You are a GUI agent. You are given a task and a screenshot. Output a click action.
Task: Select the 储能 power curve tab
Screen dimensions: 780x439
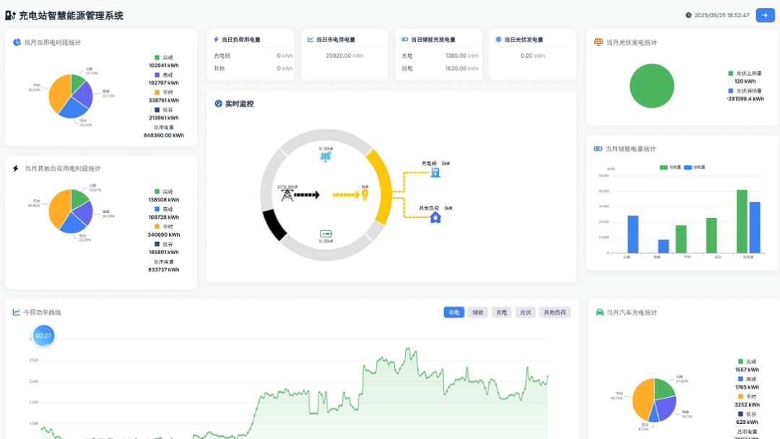[477, 313]
